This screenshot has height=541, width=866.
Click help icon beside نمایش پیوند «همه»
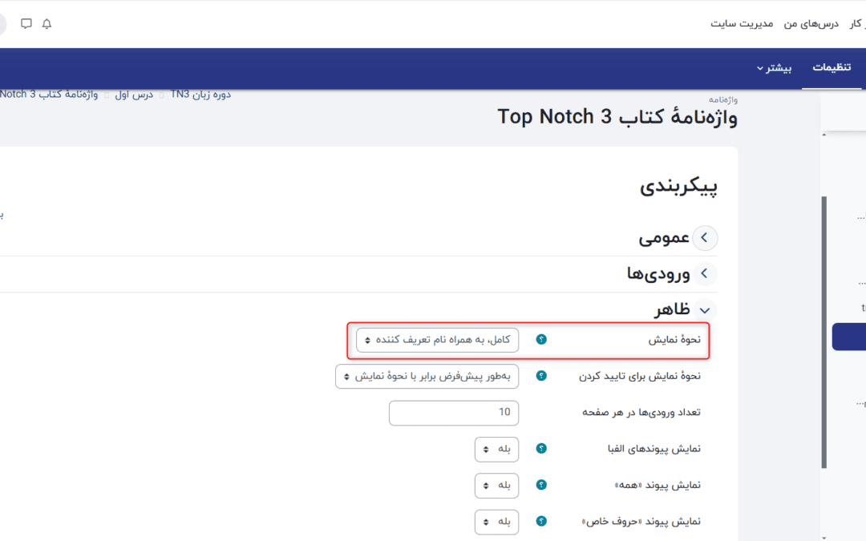pyautogui.click(x=541, y=485)
